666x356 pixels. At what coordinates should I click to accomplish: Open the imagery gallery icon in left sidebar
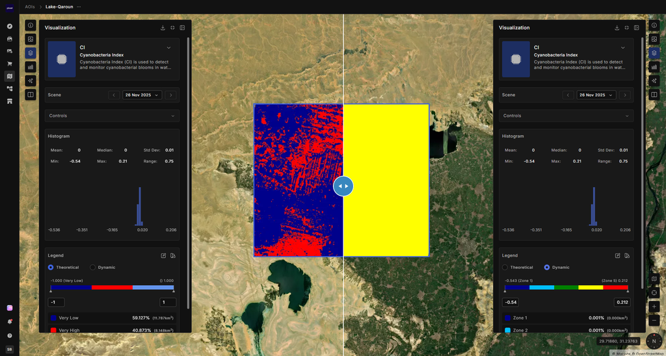(x=9, y=38)
